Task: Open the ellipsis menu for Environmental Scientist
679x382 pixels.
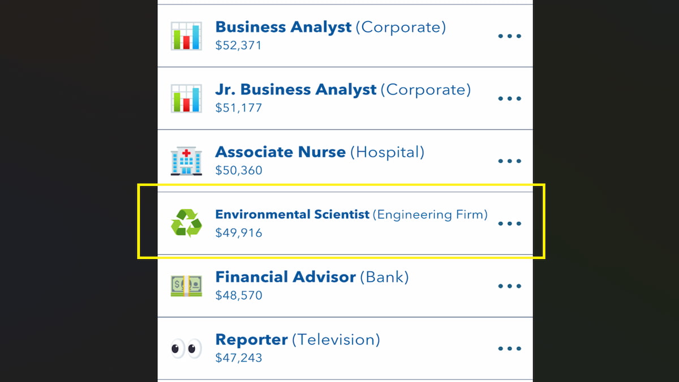Action: 509,224
